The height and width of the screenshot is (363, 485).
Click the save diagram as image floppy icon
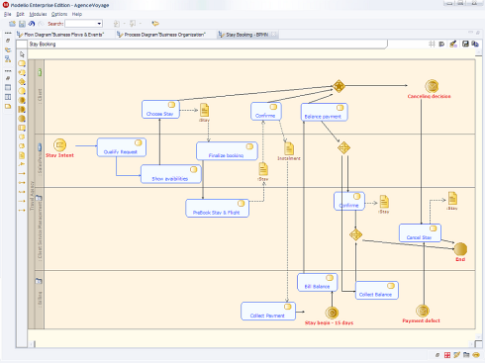point(465,44)
